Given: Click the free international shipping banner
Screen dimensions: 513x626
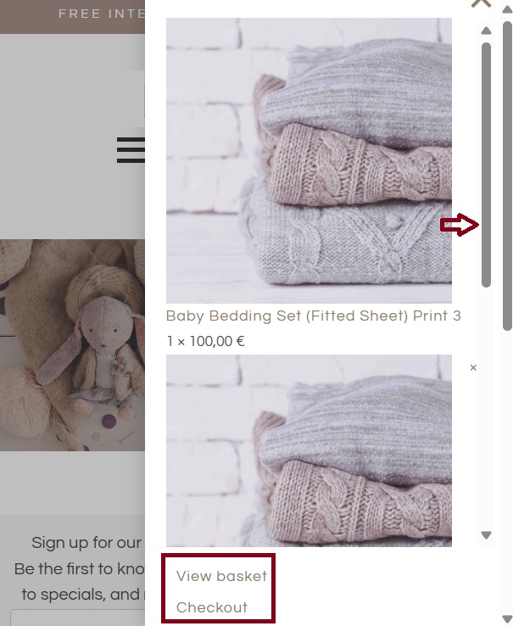Looking at the screenshot, I should [72, 17].
